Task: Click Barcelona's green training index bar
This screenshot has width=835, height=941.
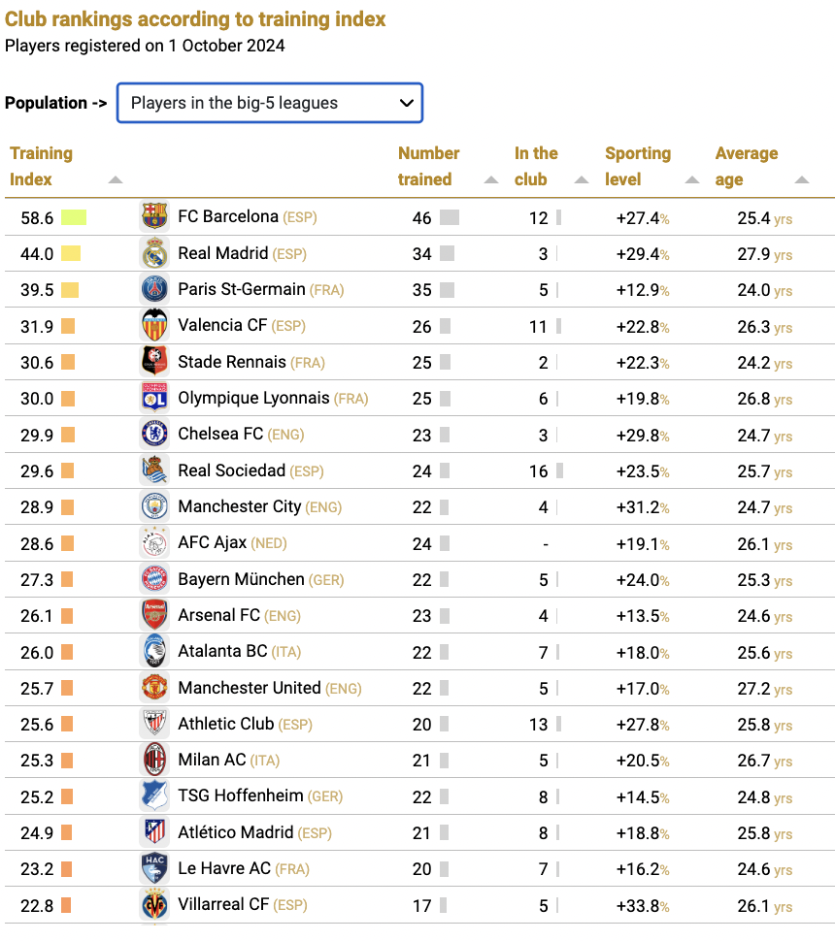Action: 74,217
